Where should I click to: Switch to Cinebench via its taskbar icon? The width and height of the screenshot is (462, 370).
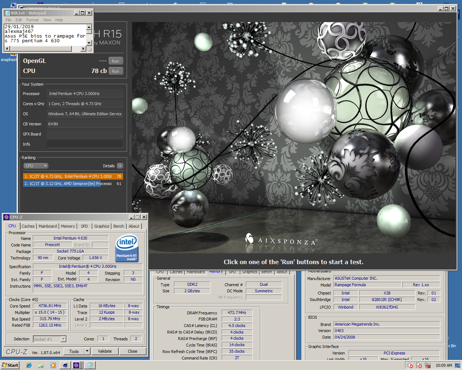pos(65,365)
